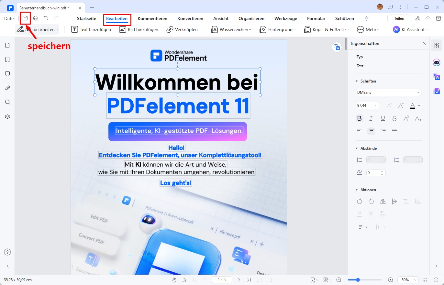Open the thumbnails panel in left sidebar

[7, 45]
